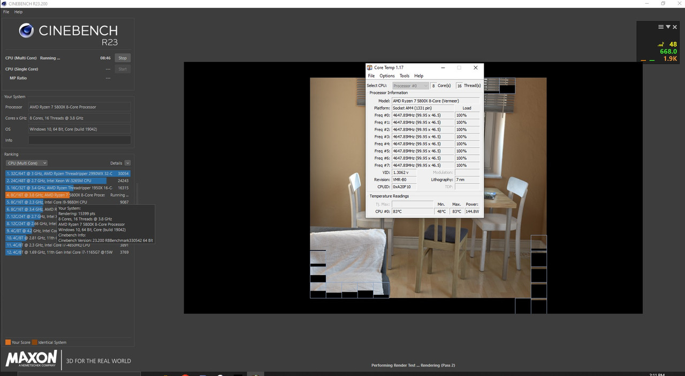Image resolution: width=685 pixels, height=376 pixels.
Task: Click the Maxon logo at bottom left
Action: (x=31, y=359)
